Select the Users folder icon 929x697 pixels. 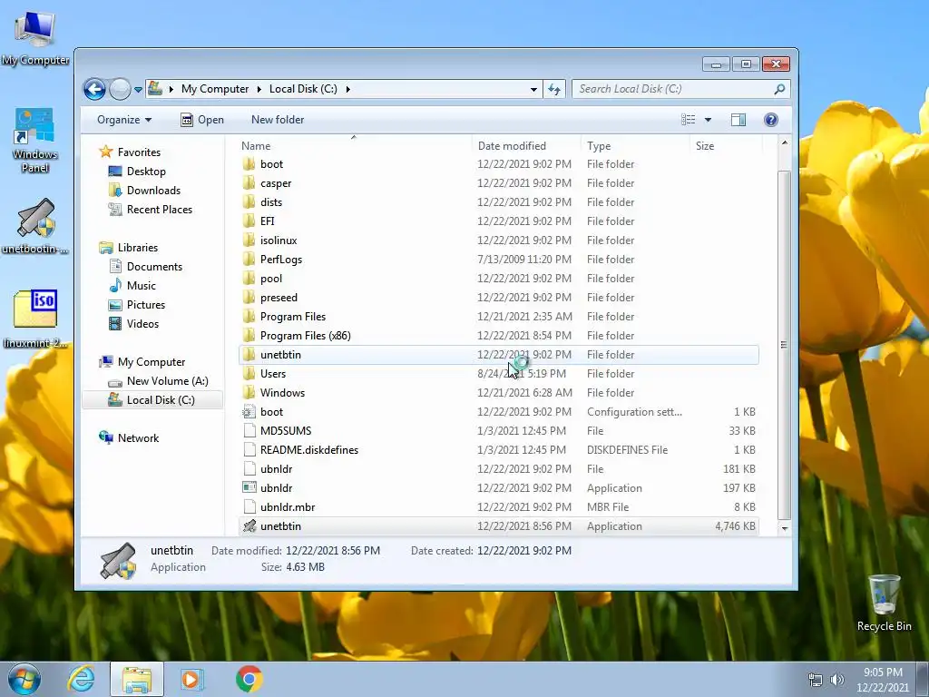click(x=249, y=373)
